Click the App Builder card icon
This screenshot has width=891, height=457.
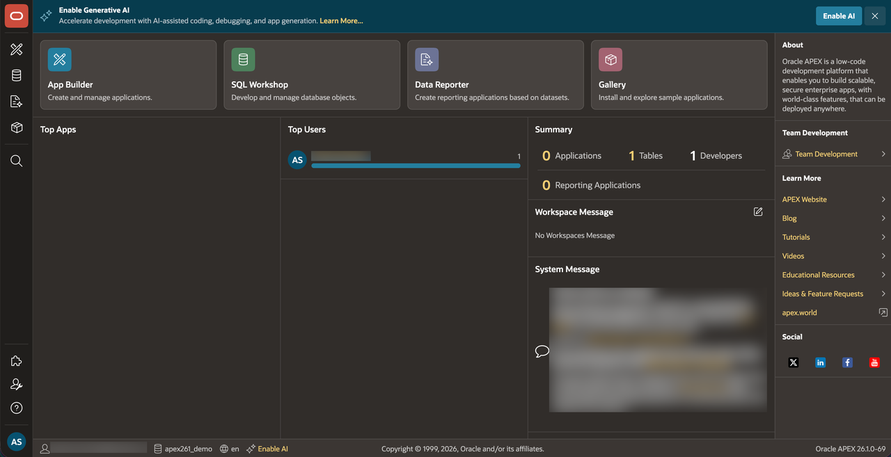tap(60, 60)
